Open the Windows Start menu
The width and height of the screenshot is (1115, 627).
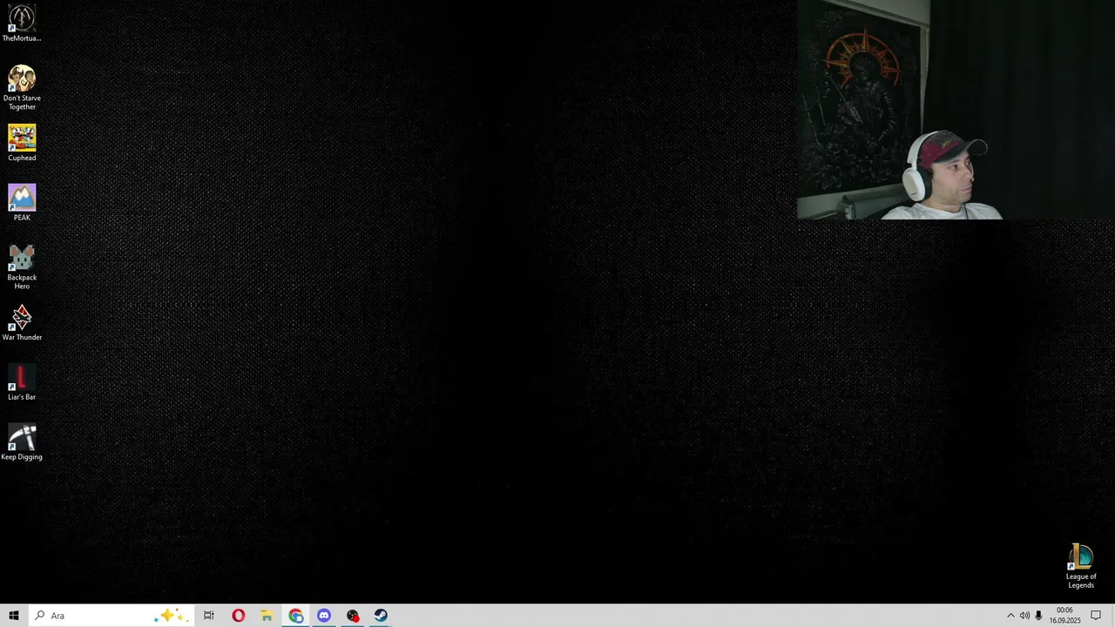pyautogui.click(x=13, y=616)
